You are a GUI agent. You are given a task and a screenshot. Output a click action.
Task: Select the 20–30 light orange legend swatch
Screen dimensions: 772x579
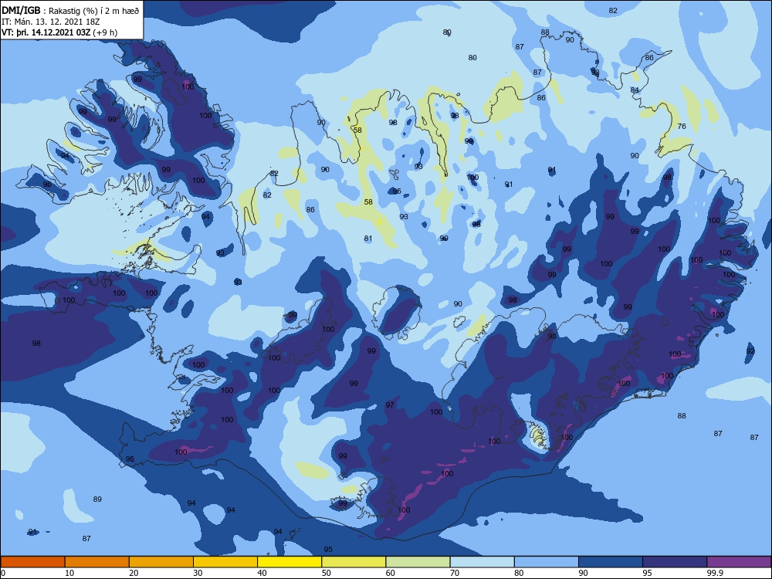(161, 562)
